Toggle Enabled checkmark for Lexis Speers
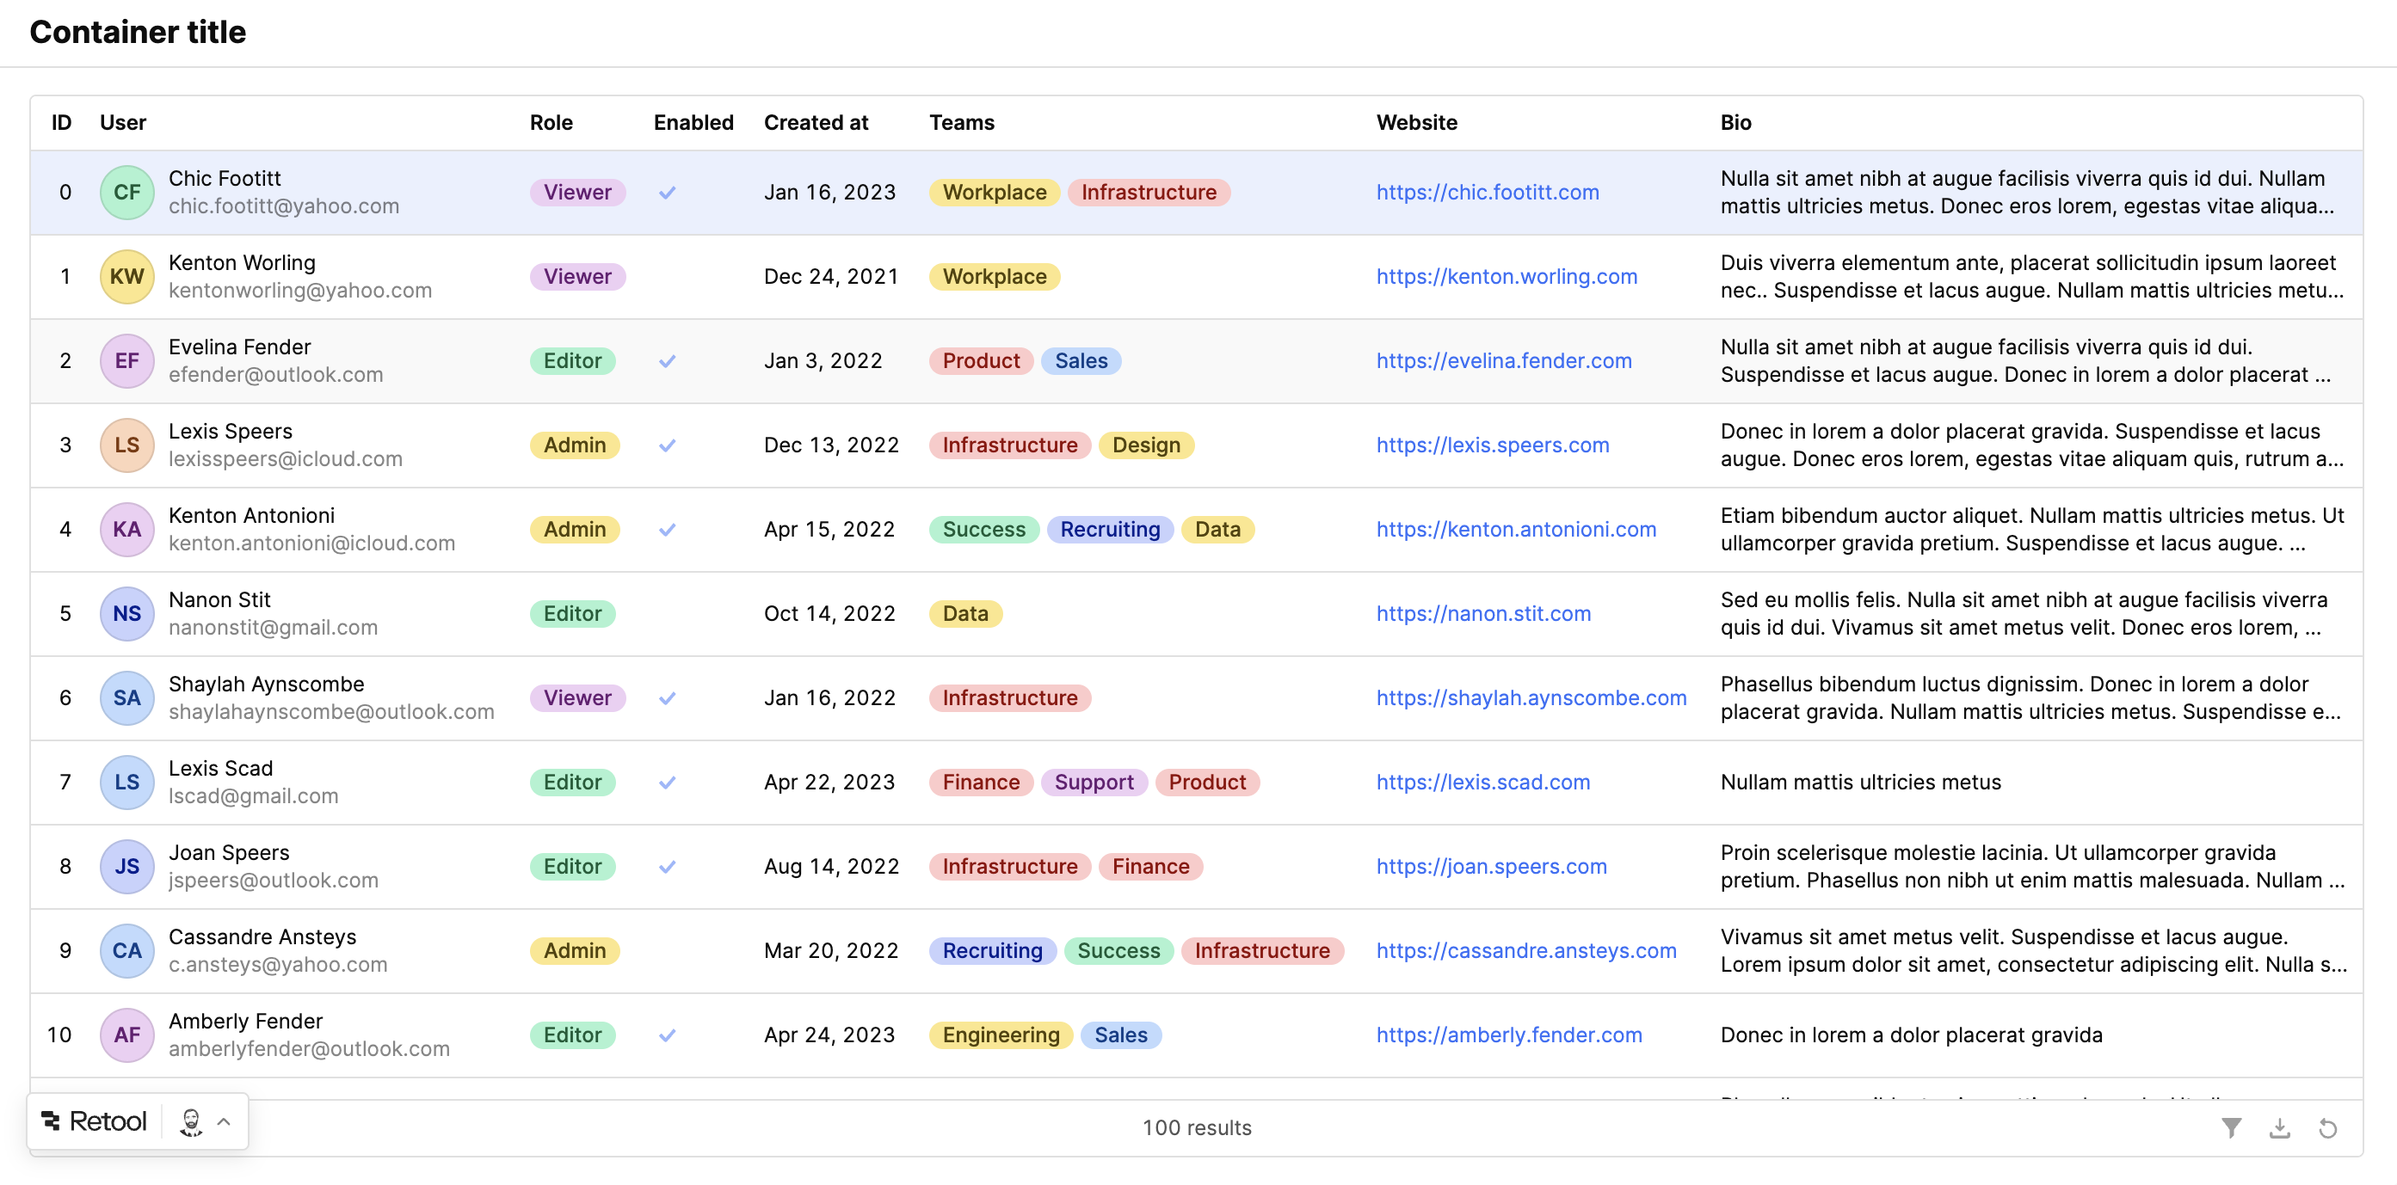 click(x=667, y=445)
